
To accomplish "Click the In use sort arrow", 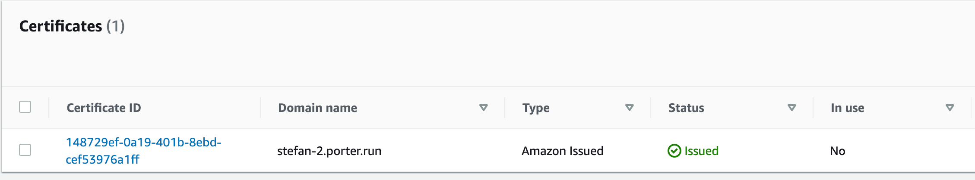I will [x=950, y=108].
